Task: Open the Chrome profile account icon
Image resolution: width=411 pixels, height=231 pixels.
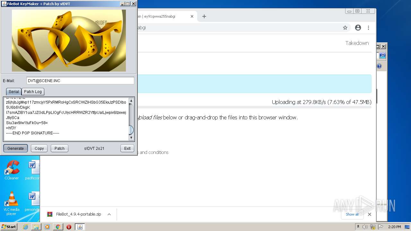Action: tap(358, 28)
